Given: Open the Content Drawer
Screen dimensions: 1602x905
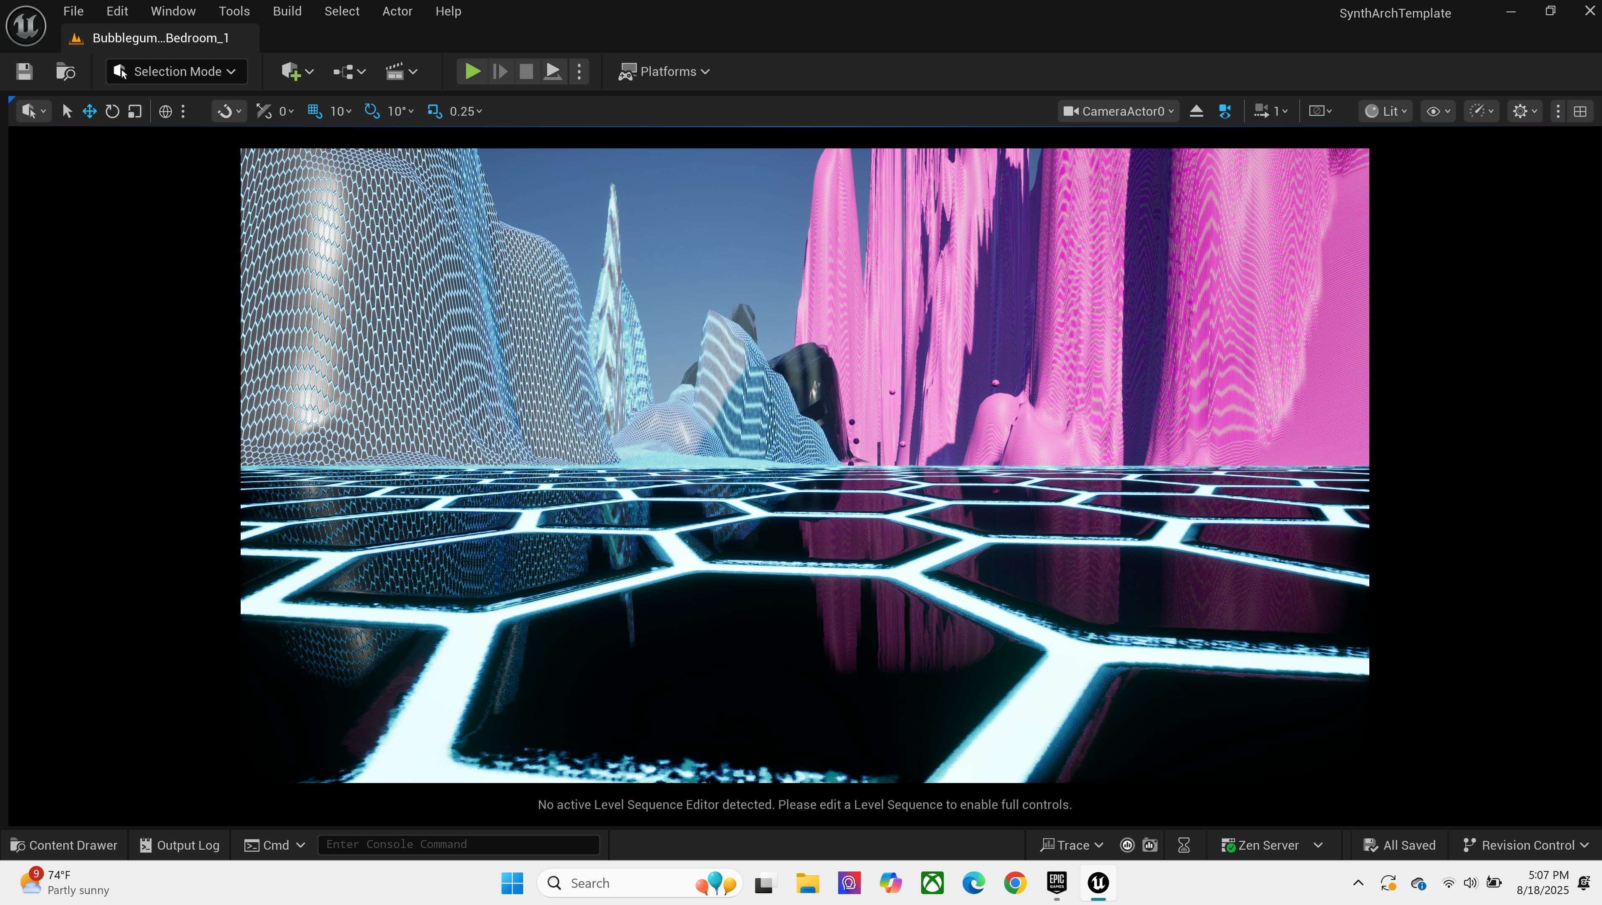Looking at the screenshot, I should pos(65,845).
